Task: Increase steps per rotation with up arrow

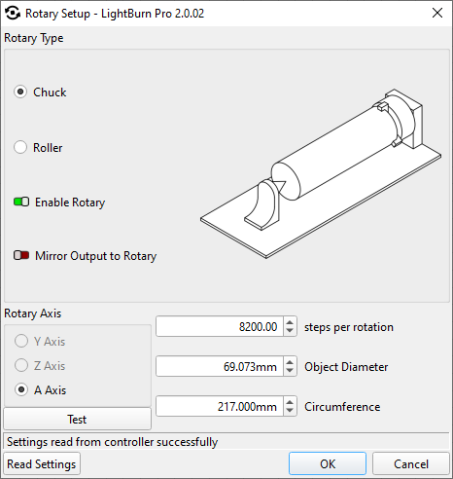Action: 290,322
